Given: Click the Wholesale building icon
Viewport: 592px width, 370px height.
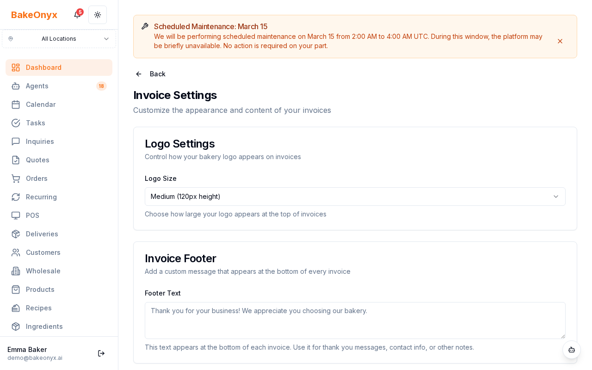Looking at the screenshot, I should (16, 271).
